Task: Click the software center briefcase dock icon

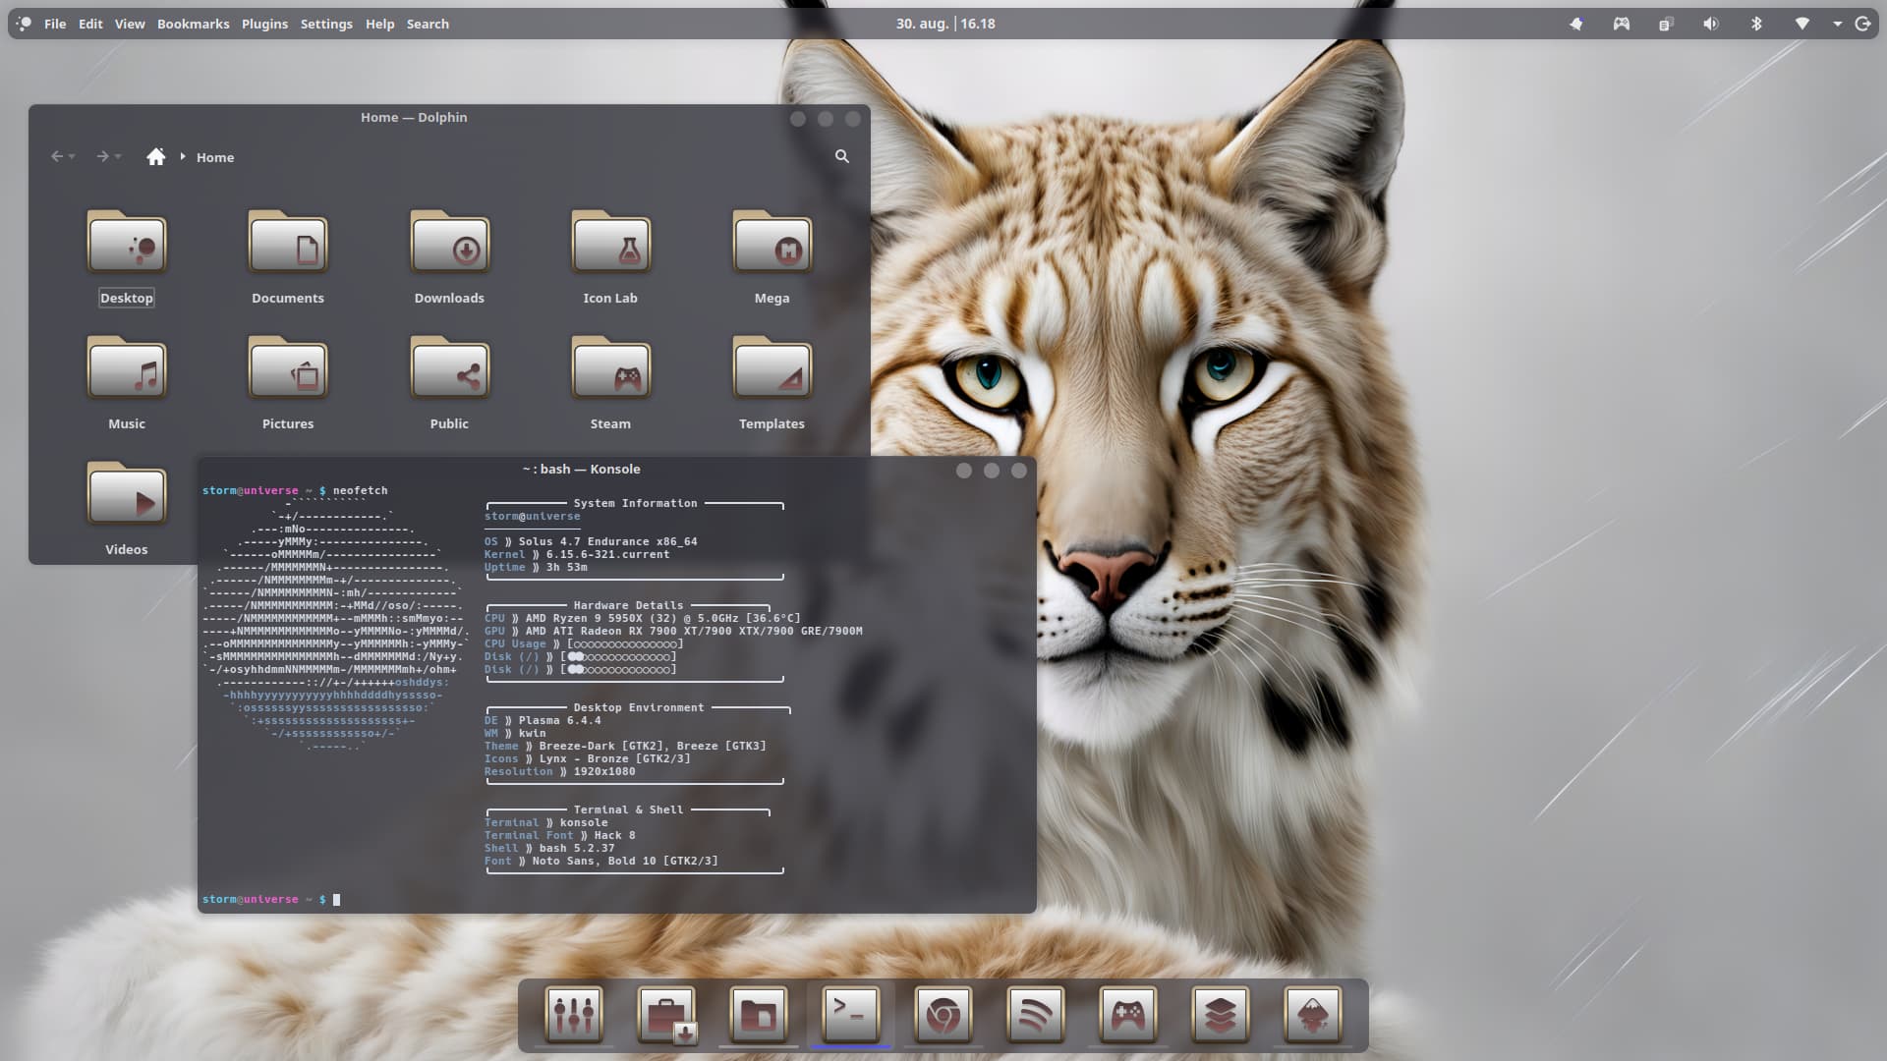Action: pos(666,1014)
